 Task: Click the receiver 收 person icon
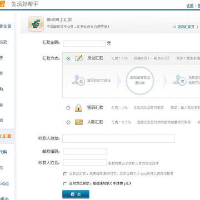179,81
